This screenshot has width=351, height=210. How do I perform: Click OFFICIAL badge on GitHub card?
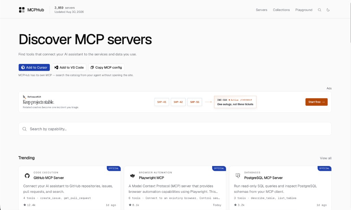[x=114, y=168]
